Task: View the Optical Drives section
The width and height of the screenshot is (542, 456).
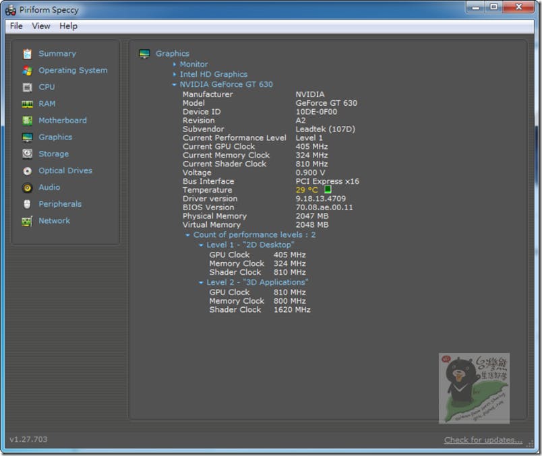Action: (x=65, y=170)
